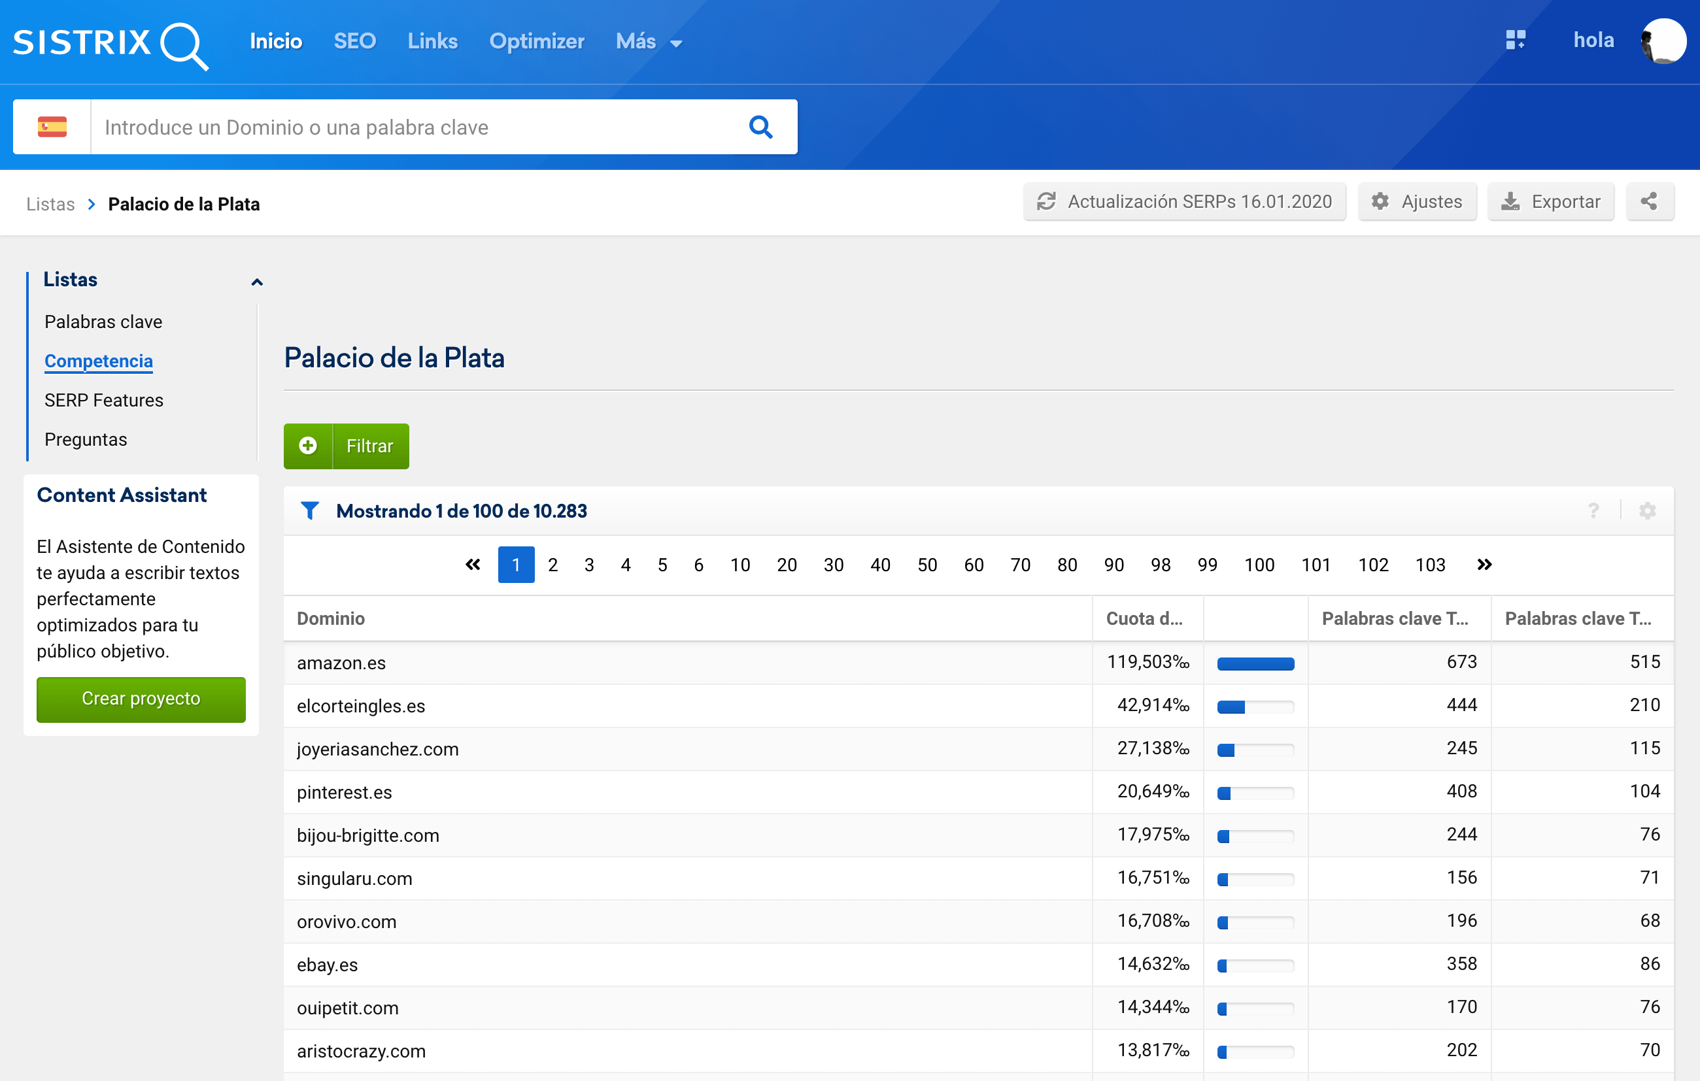Go to page 2 of results
The width and height of the screenshot is (1700, 1081).
tap(552, 565)
